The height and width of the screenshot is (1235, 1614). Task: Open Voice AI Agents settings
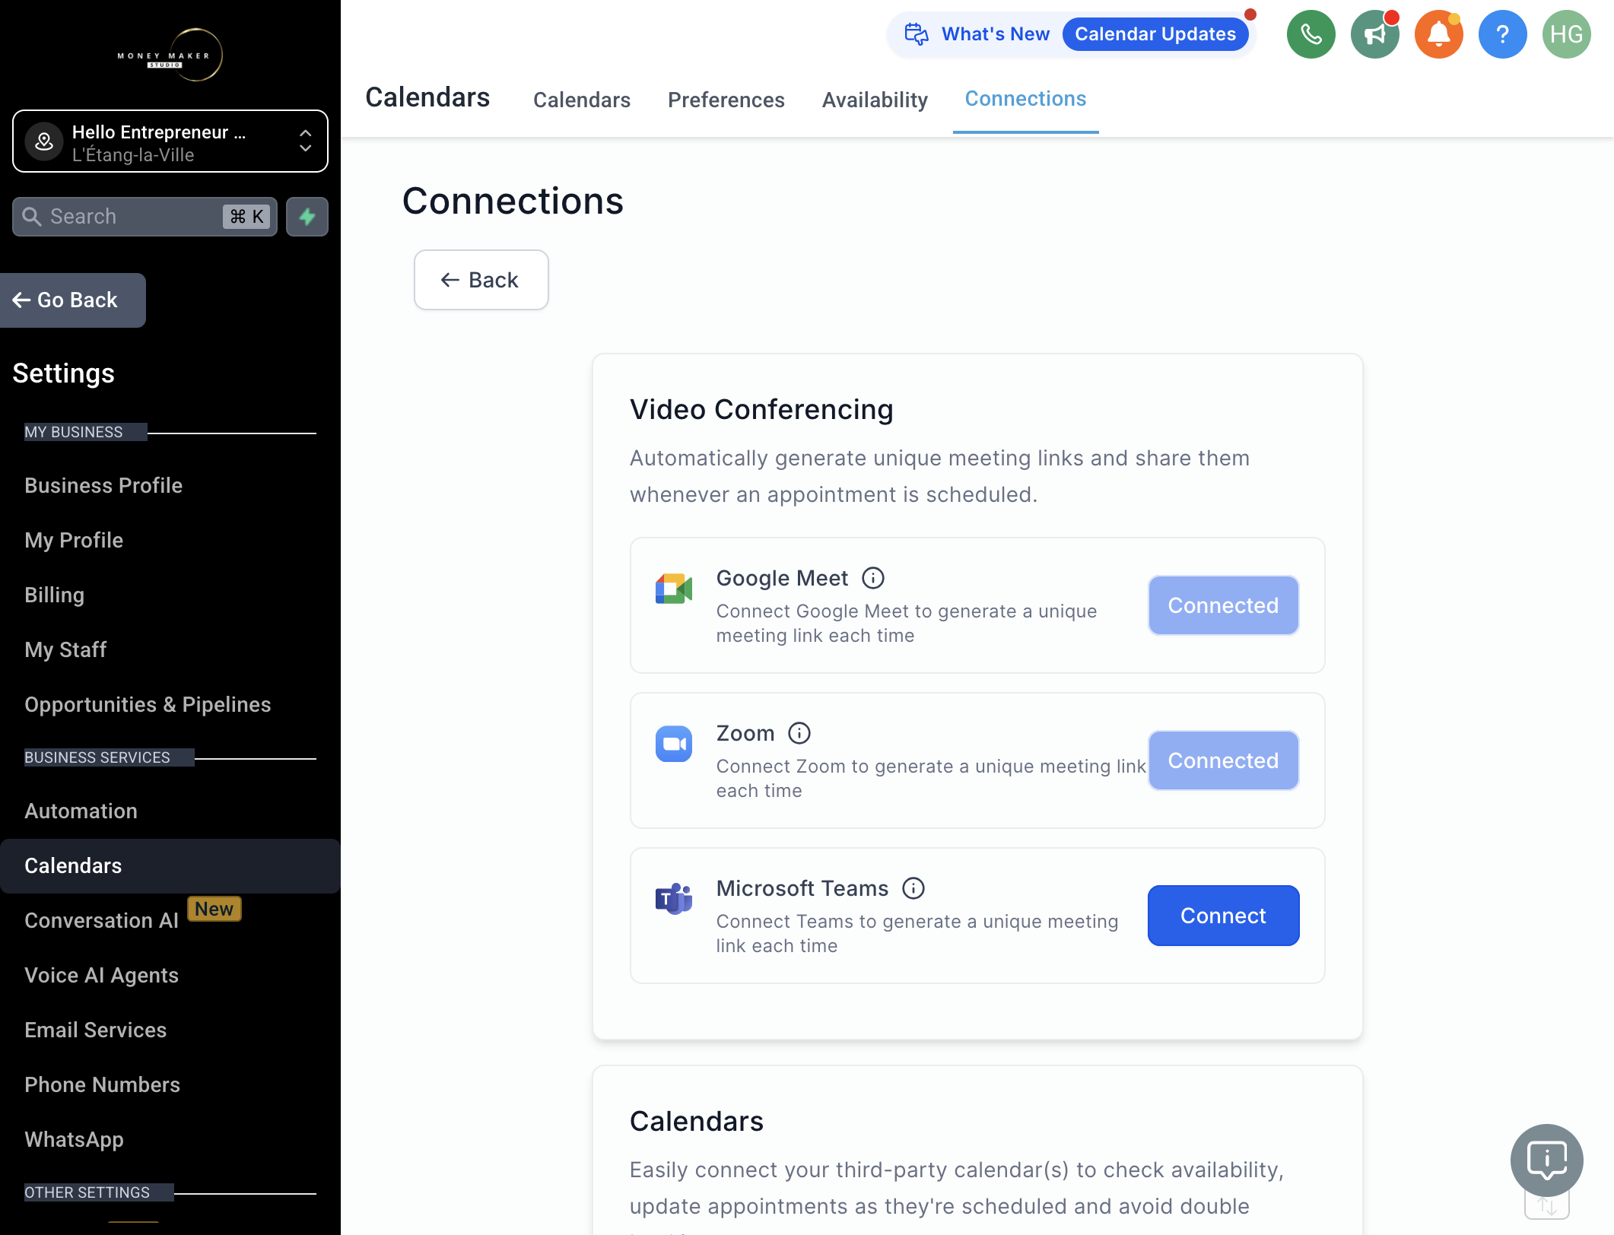pos(101,976)
